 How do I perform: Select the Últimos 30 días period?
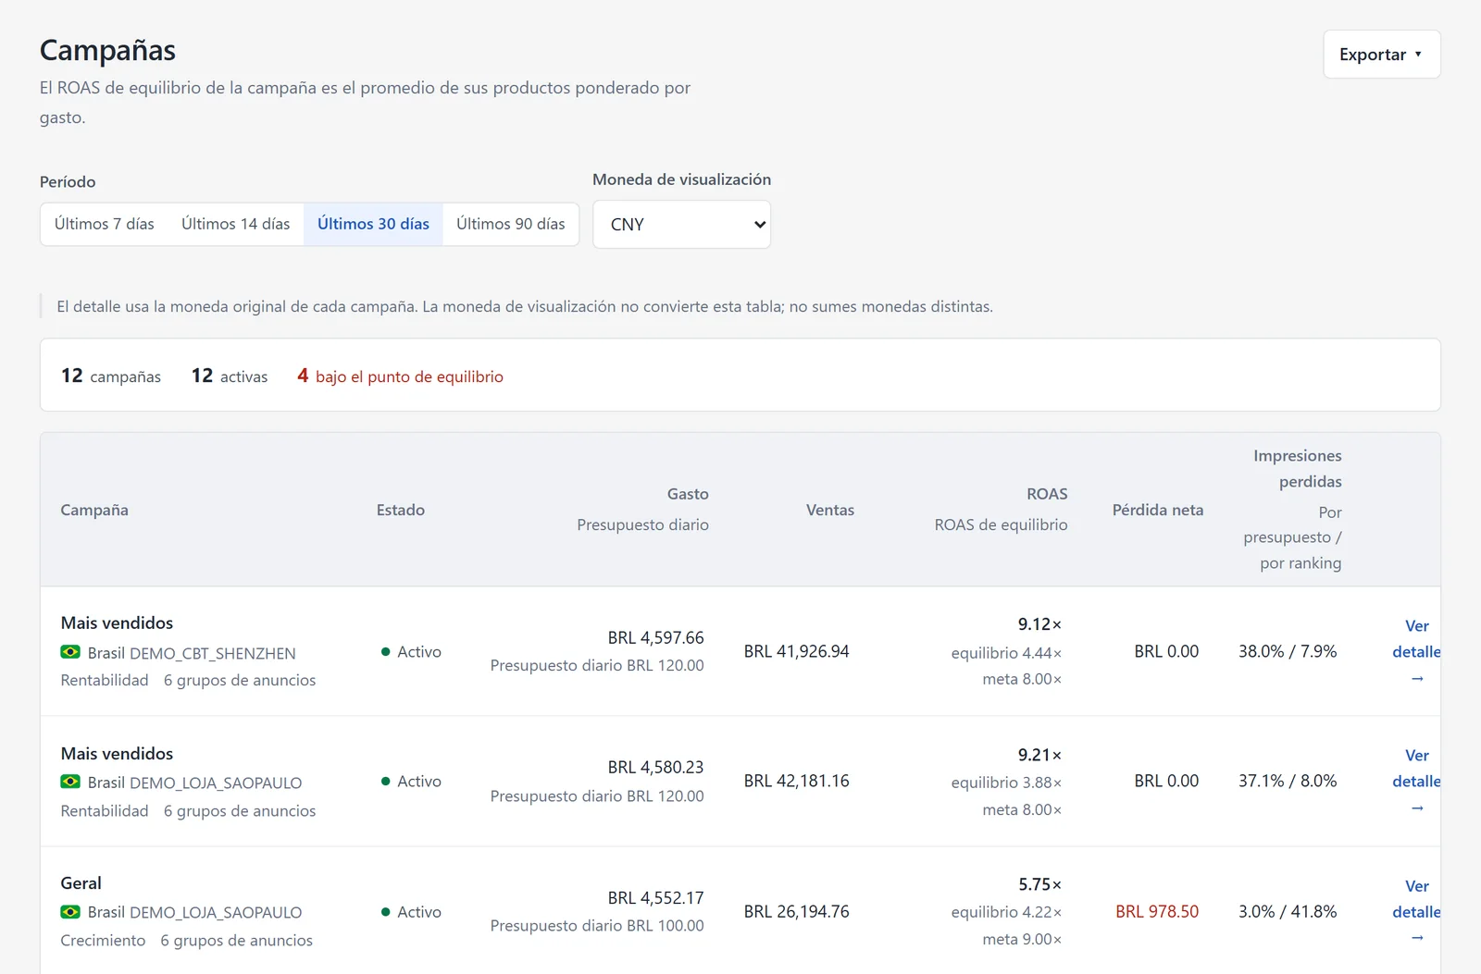[x=373, y=224]
